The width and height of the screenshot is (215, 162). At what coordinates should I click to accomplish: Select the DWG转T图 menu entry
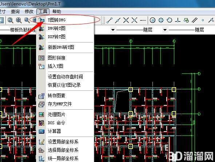(x=65, y=28)
